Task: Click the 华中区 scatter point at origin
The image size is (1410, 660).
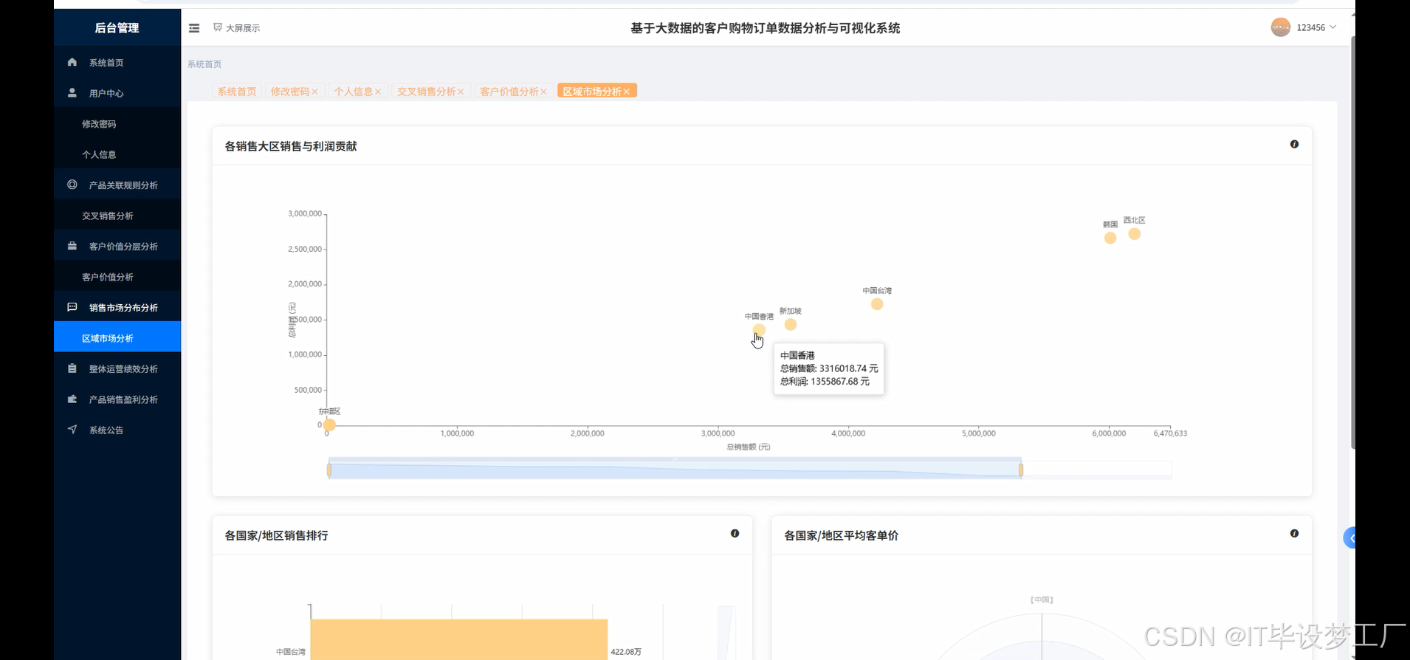Action: tap(329, 424)
